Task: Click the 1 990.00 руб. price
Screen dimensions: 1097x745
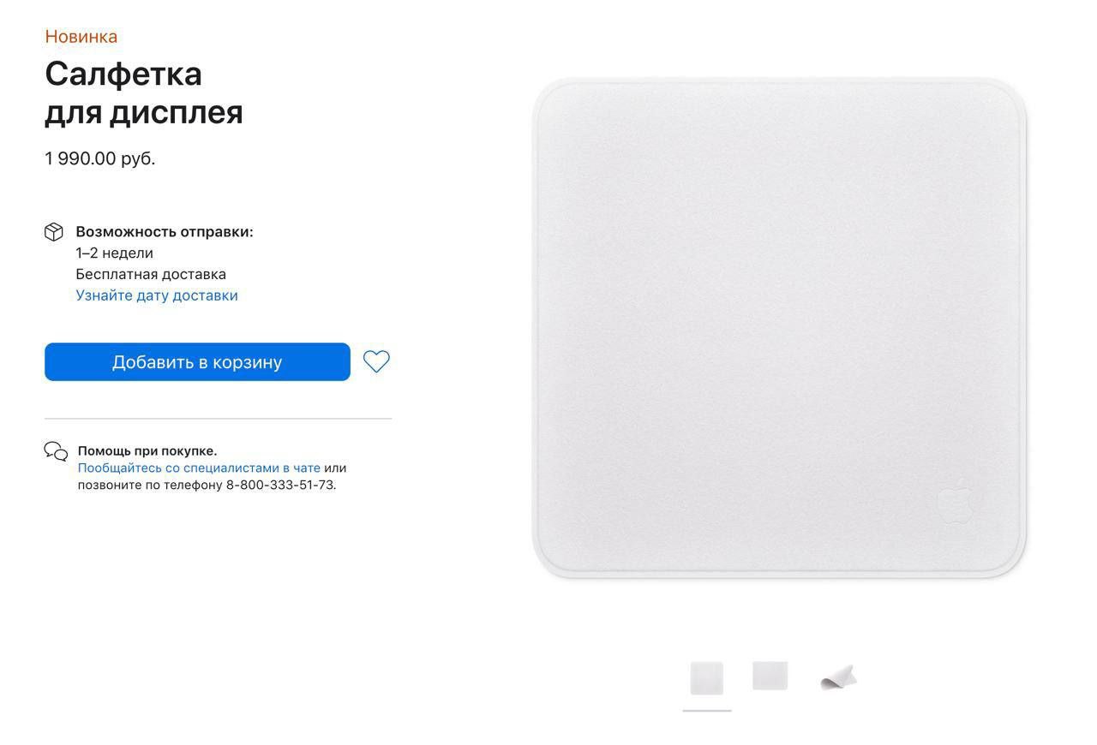Action: point(100,158)
